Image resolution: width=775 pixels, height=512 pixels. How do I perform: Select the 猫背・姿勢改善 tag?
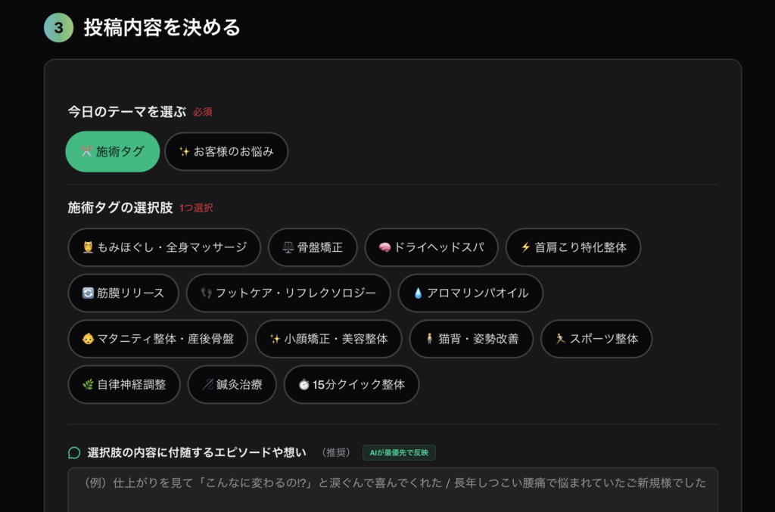click(472, 338)
